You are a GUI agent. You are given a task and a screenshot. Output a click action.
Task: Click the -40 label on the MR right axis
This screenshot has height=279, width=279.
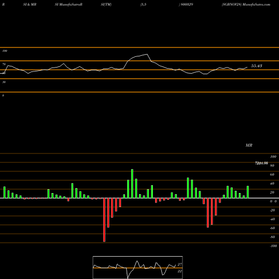(x=272, y=219)
